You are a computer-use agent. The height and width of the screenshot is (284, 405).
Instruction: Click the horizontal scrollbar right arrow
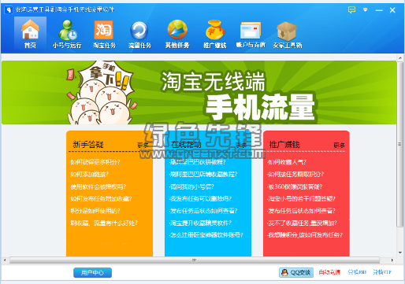[392, 260]
